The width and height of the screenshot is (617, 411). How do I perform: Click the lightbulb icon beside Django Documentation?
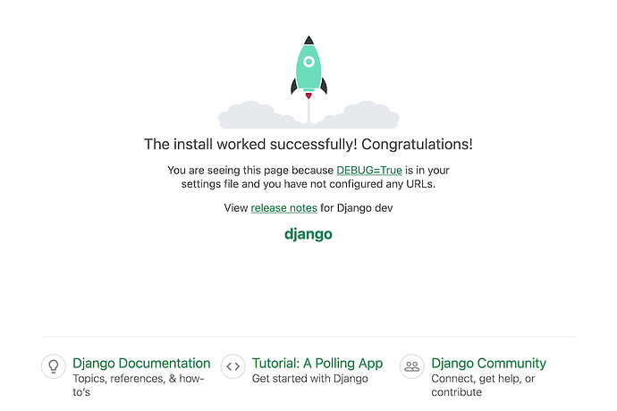click(x=54, y=366)
